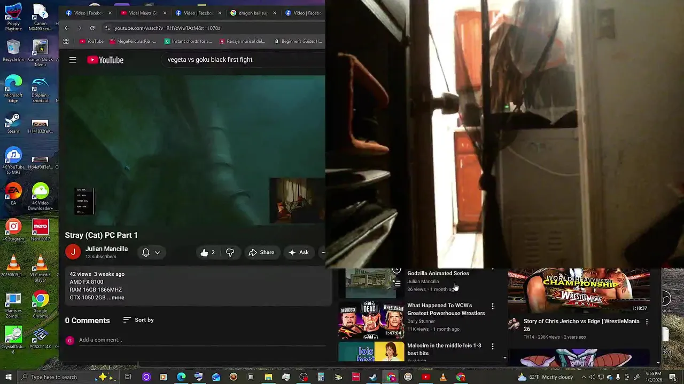
Task: Open the Beginner's Guide bookmark
Action: [x=298, y=41]
